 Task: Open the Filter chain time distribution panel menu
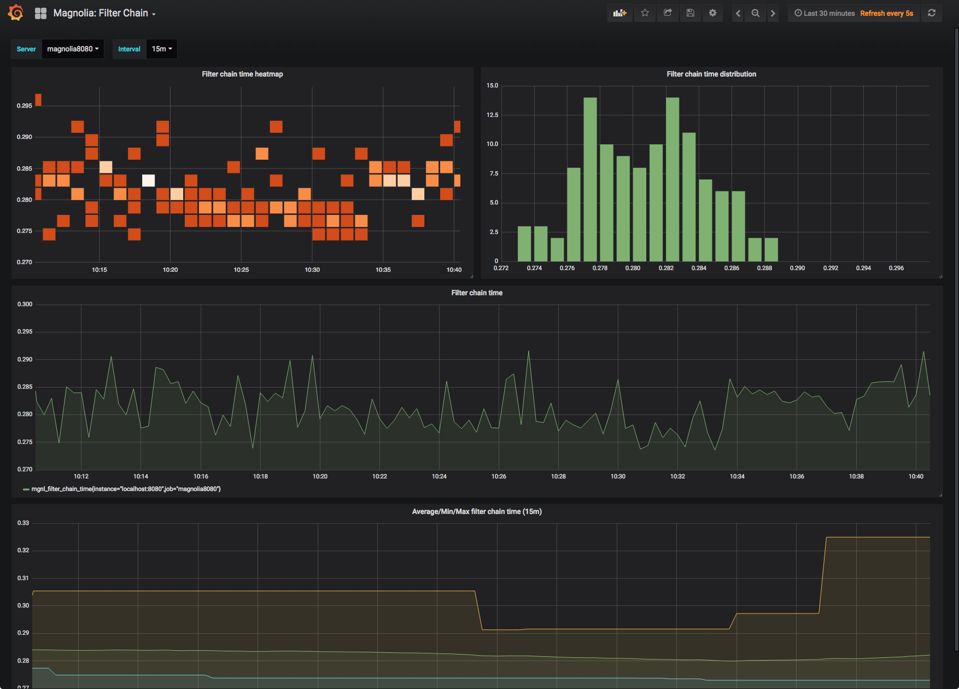click(711, 74)
